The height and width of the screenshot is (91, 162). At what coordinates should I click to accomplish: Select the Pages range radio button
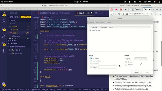tap(91, 67)
